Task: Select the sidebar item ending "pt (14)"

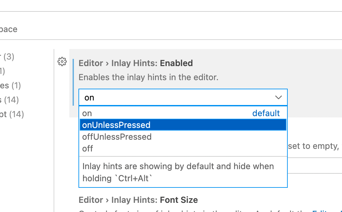Action: [x=13, y=114]
